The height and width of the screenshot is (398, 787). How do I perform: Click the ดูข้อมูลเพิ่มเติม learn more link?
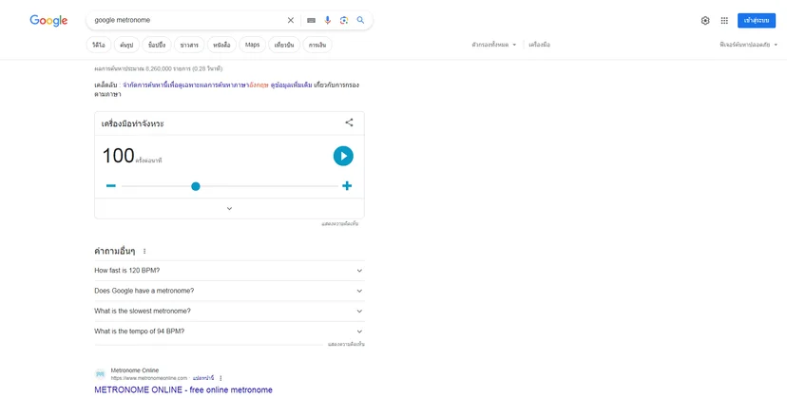(291, 85)
